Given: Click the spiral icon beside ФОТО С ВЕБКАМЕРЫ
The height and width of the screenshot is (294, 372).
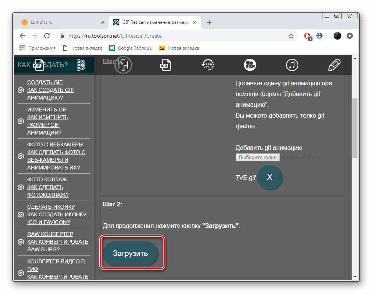Looking at the screenshot, I should 21,156.
